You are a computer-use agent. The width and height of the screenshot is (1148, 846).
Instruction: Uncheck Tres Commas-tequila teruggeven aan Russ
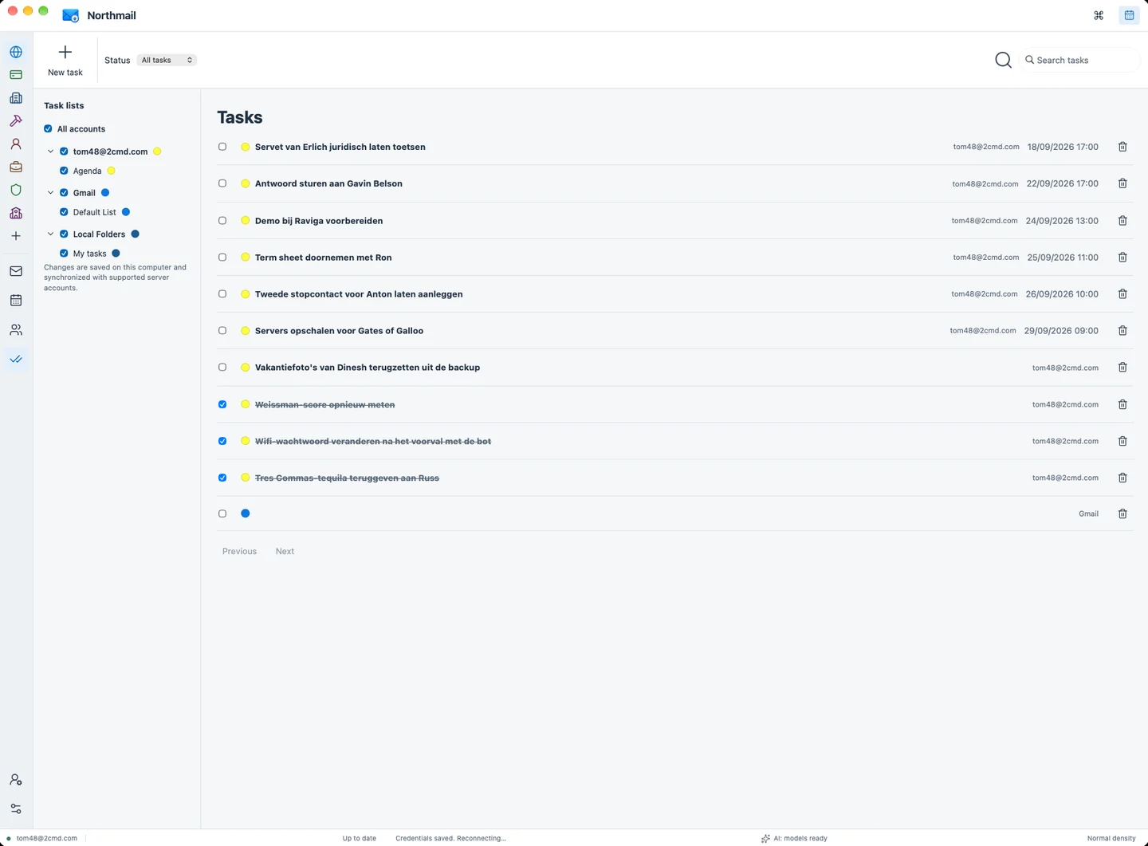point(222,478)
